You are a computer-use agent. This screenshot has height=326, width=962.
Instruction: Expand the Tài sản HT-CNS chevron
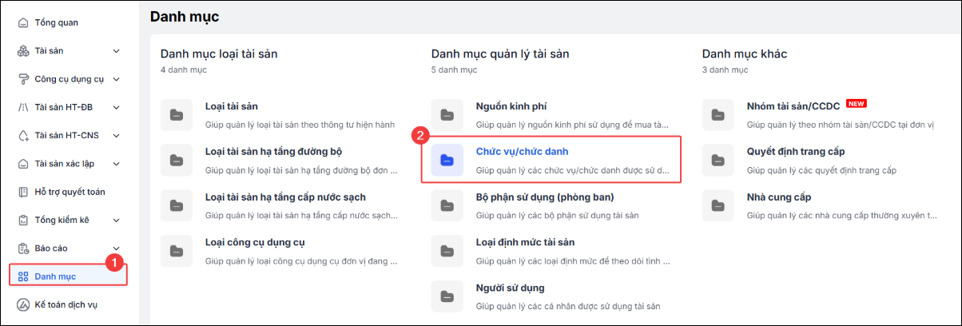pyautogui.click(x=117, y=135)
